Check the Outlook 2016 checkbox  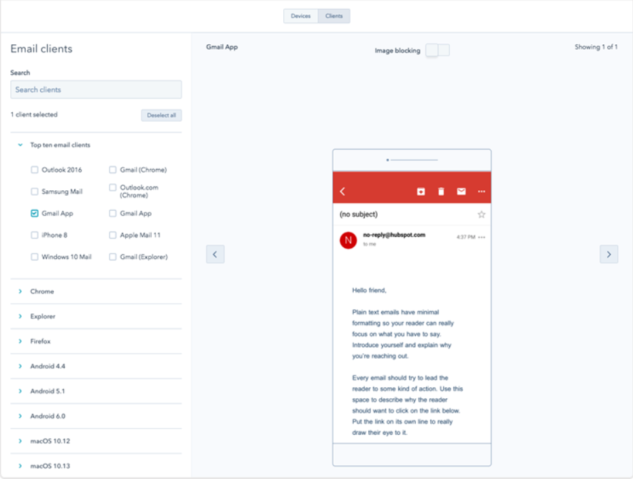point(34,170)
